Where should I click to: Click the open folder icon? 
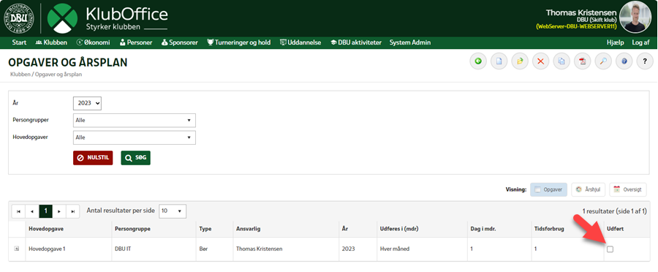(x=520, y=61)
